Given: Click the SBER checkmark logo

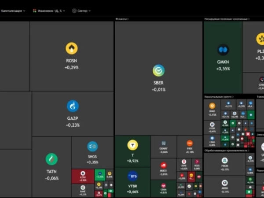Looking at the screenshot, I should [158, 70].
